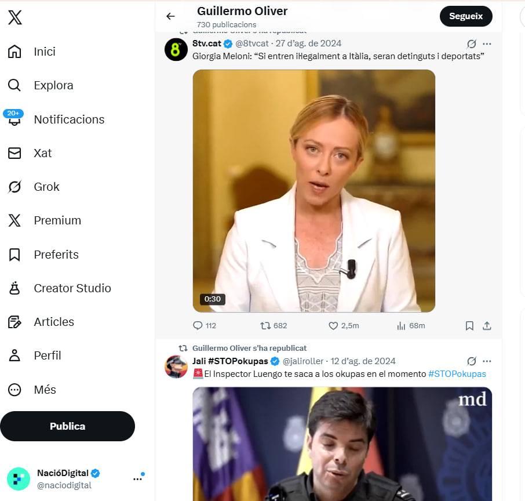Click the back arrow beside Guillermo Oliver
The width and height of the screenshot is (525, 501).
[170, 16]
